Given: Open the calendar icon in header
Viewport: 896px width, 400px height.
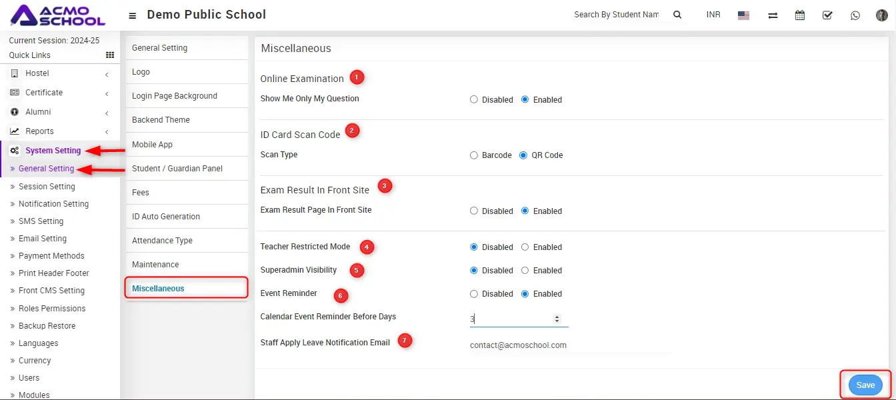Looking at the screenshot, I should 800,15.
